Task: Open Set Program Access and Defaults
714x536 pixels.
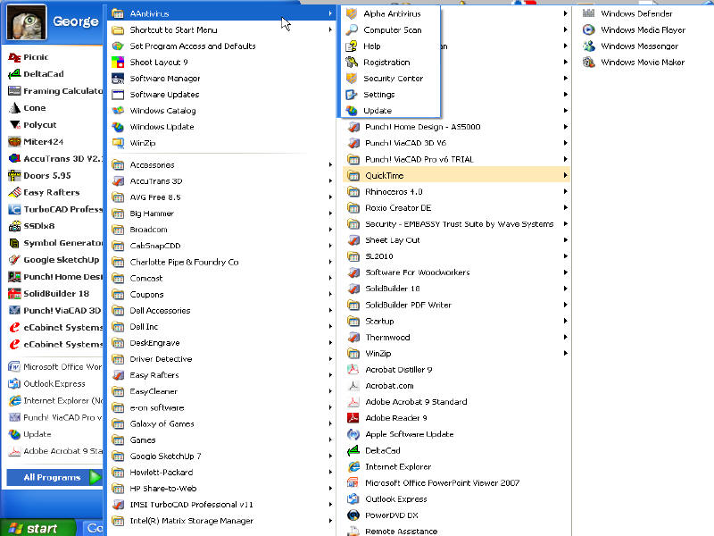Action: click(192, 46)
